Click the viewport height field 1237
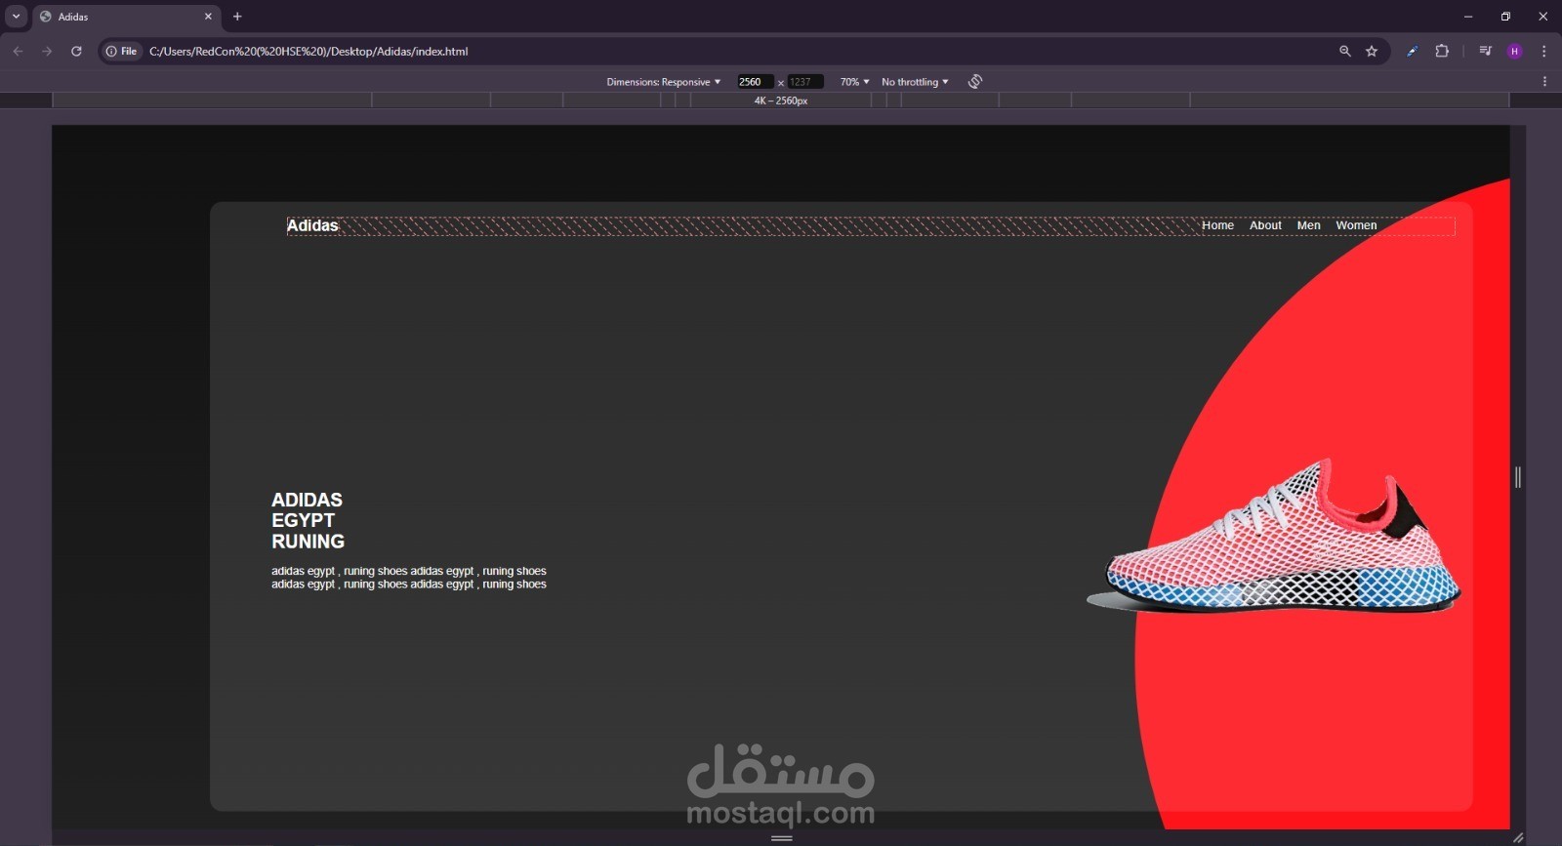1562x846 pixels. [x=804, y=82]
